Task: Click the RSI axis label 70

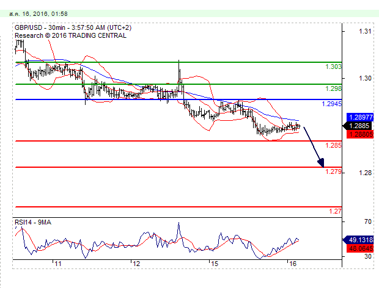Action: point(368,221)
